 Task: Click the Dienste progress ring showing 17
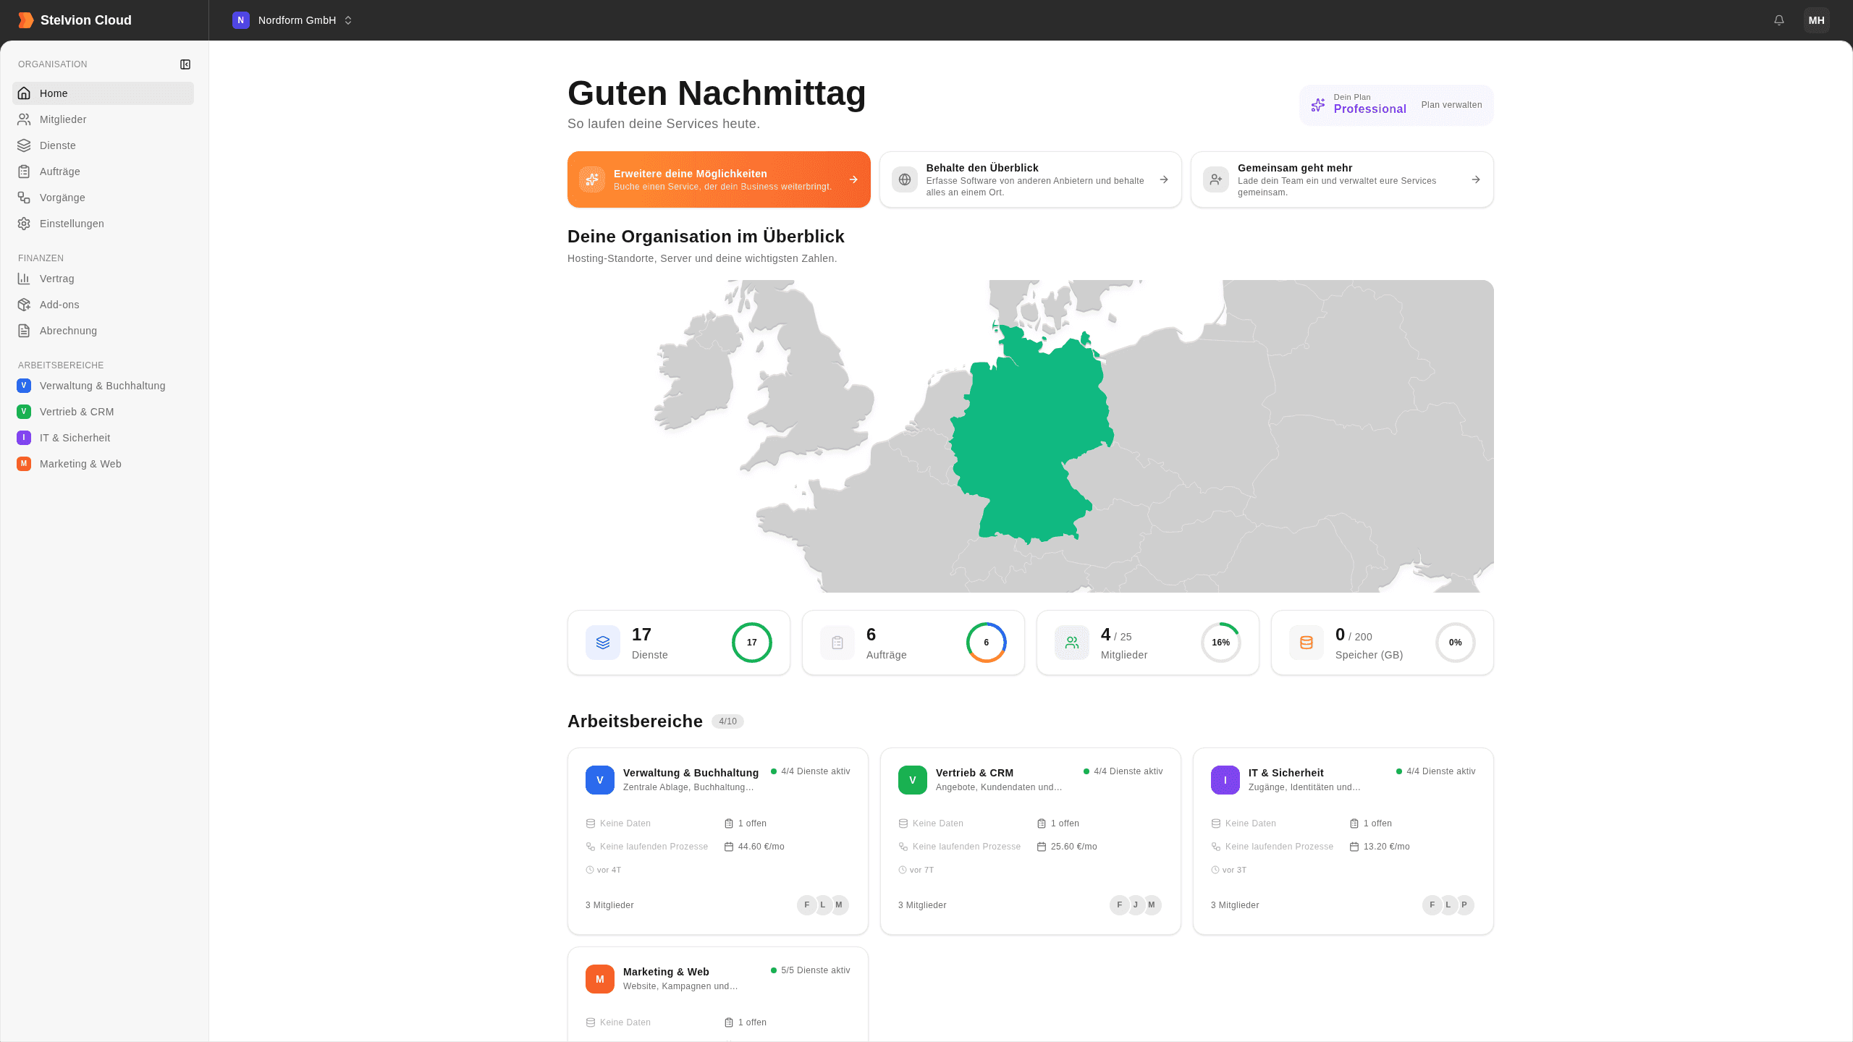pos(752,643)
